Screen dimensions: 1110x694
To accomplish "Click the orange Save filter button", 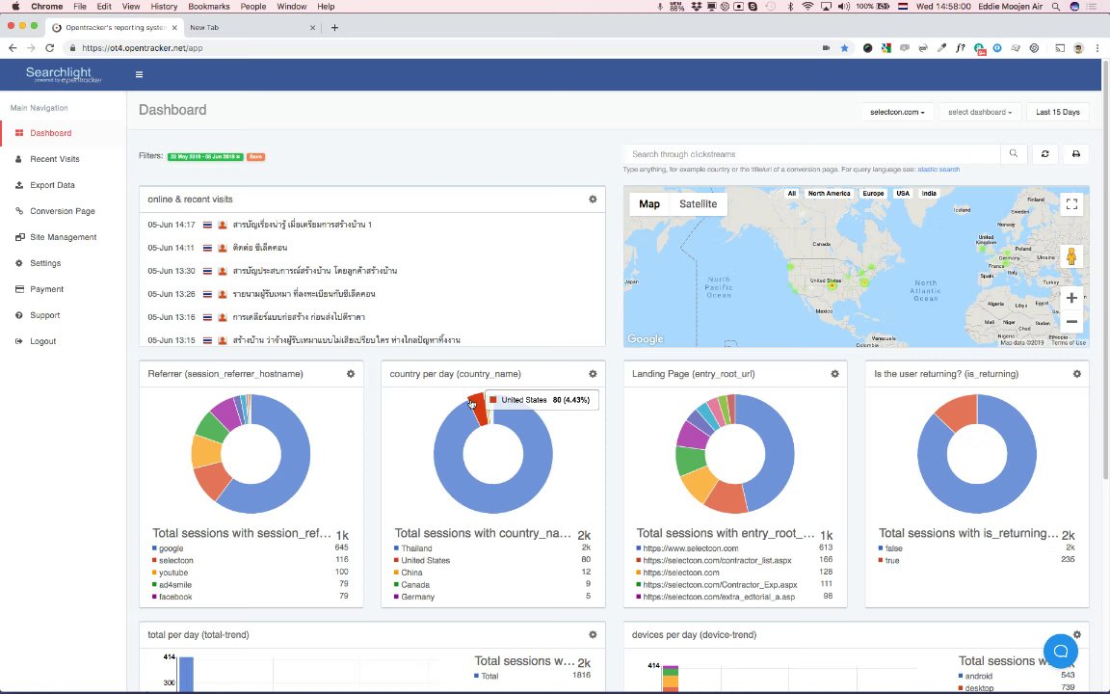I will pyautogui.click(x=255, y=156).
